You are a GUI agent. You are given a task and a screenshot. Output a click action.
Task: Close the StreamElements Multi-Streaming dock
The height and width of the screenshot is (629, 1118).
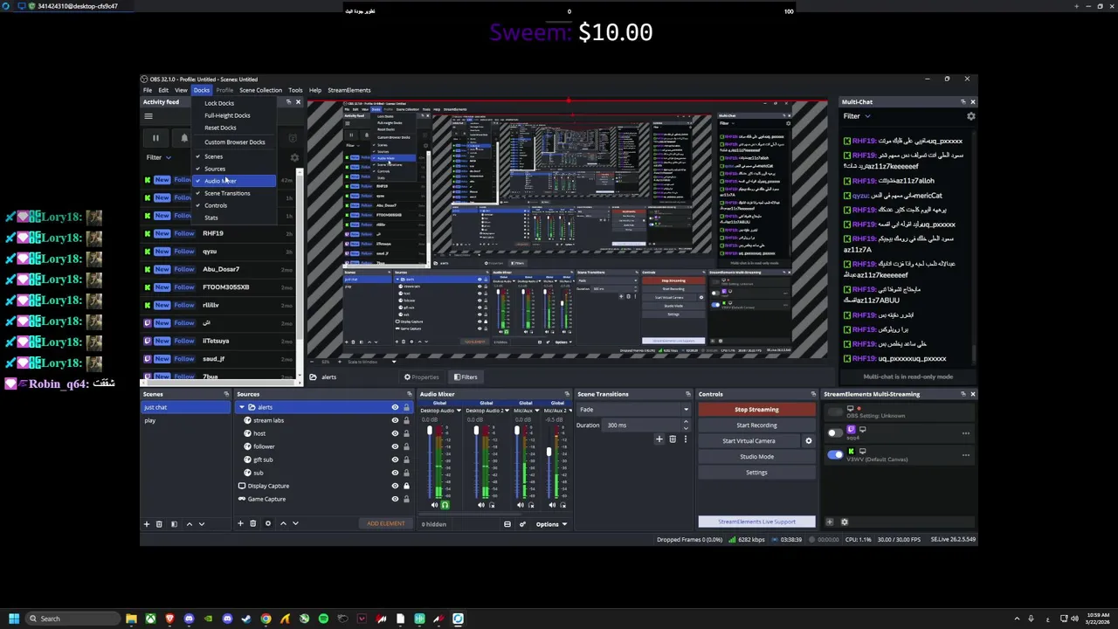coord(972,394)
